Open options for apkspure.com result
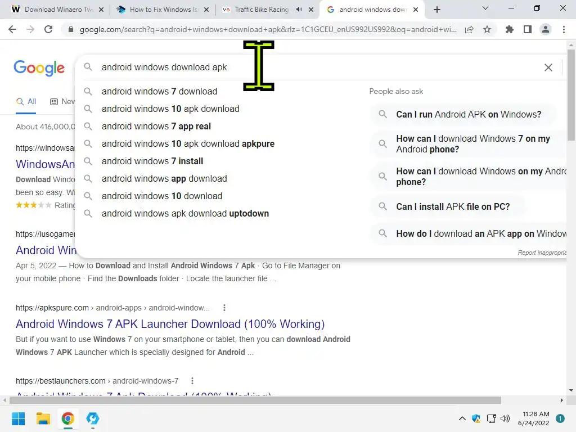The width and height of the screenshot is (576, 432). 224,308
